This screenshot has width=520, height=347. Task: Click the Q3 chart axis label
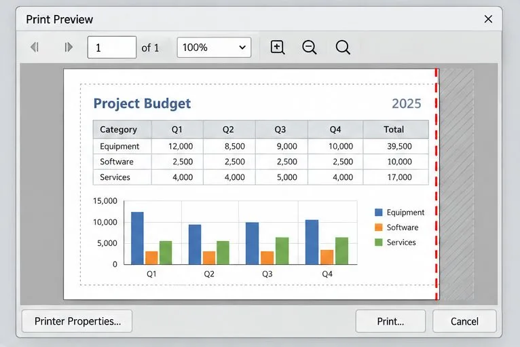coord(267,274)
